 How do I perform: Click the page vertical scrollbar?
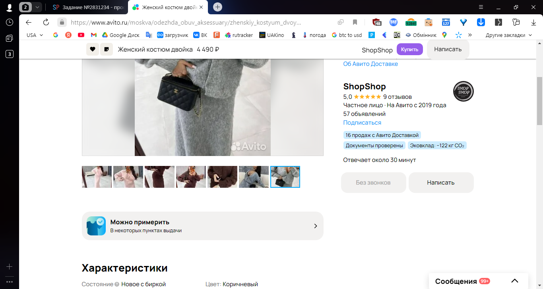(x=539, y=101)
